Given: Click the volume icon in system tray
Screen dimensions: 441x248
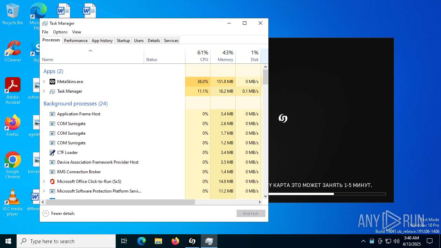Looking at the screenshot, I should (397, 241).
